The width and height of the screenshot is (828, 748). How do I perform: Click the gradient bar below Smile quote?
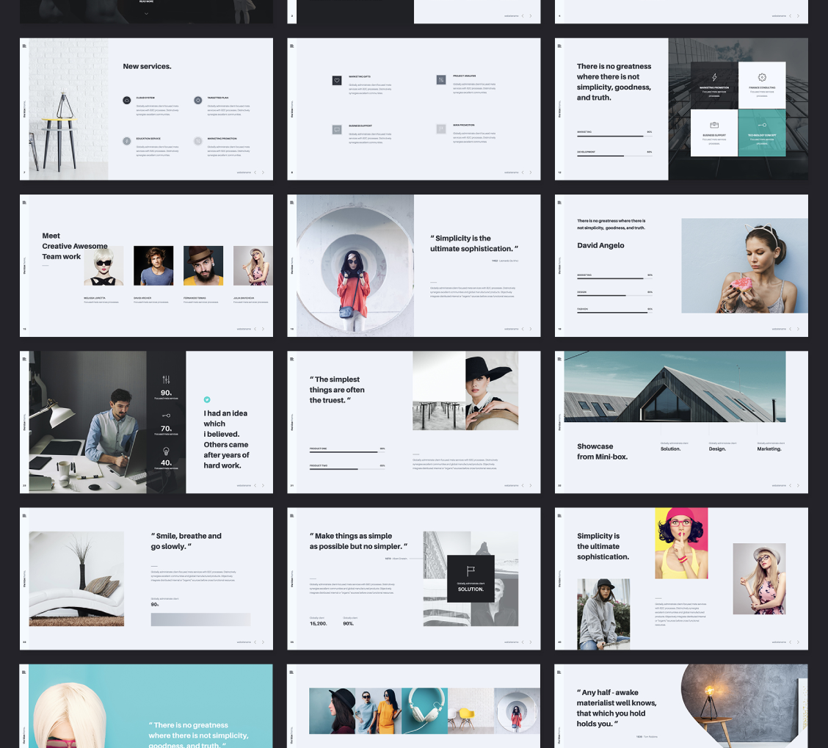(x=200, y=620)
